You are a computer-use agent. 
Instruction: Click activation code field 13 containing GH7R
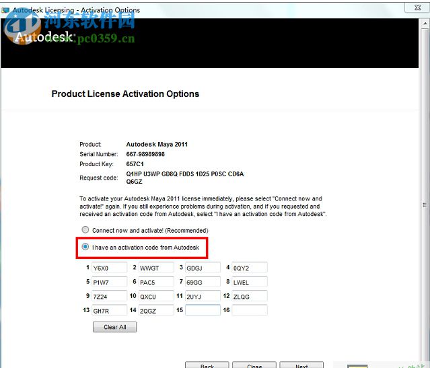[x=109, y=310]
